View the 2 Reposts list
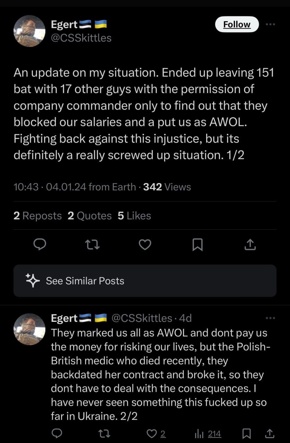 [37, 216]
